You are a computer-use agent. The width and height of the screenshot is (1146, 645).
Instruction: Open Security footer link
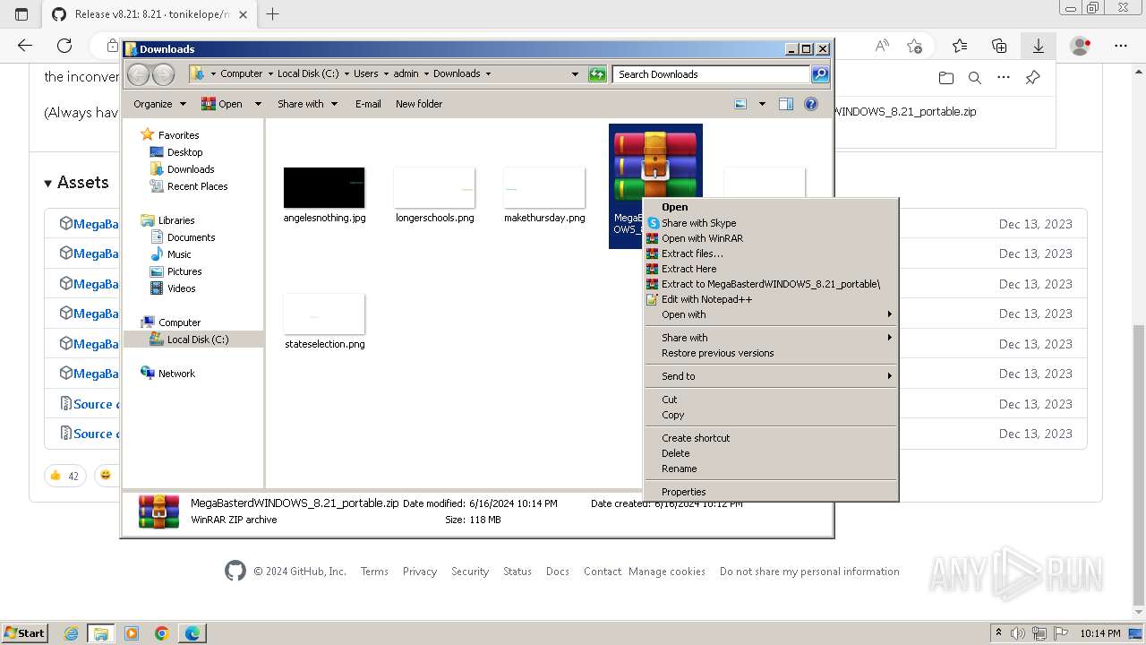pos(470,572)
